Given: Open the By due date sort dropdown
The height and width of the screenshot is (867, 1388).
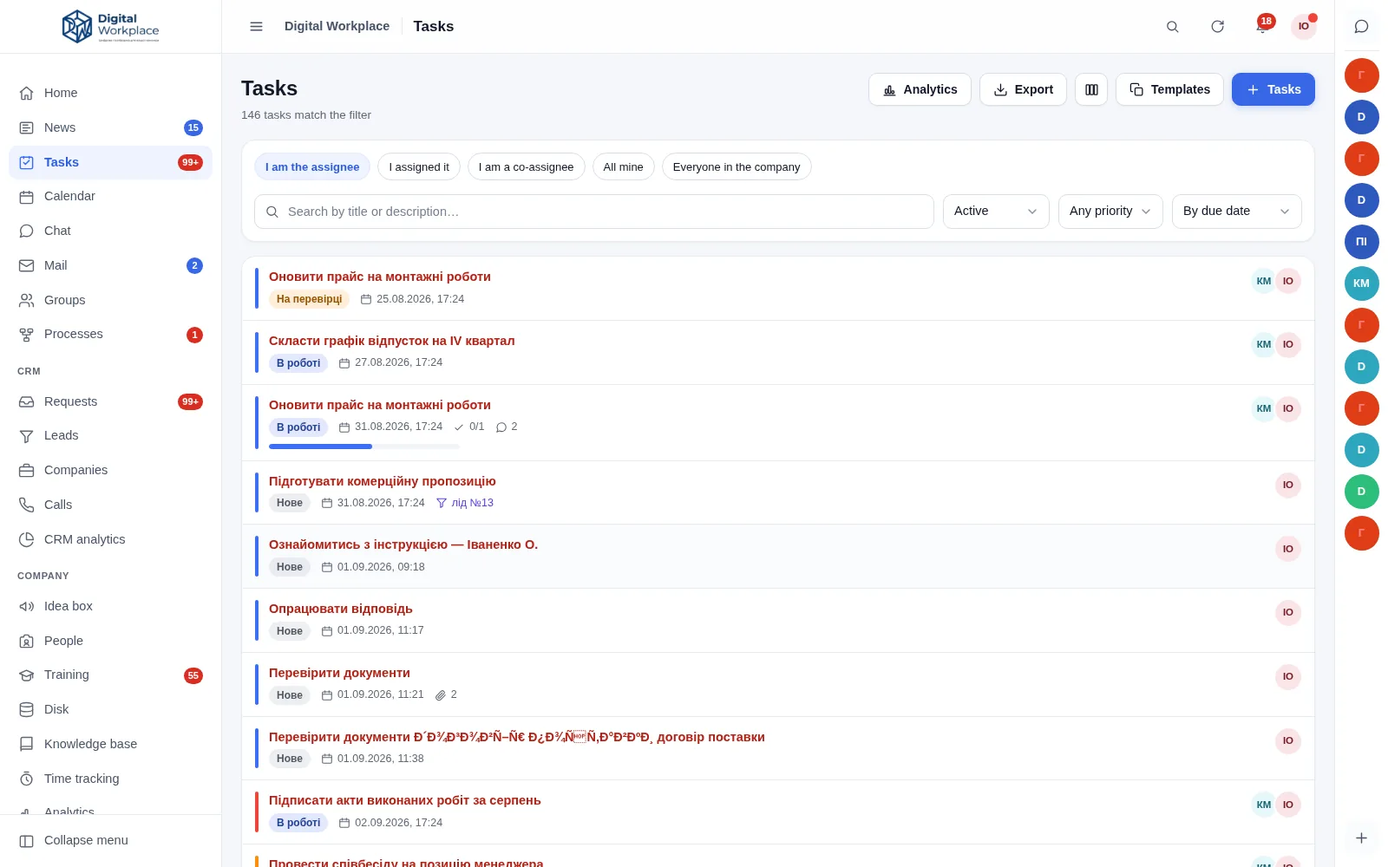Looking at the screenshot, I should pos(1236,212).
